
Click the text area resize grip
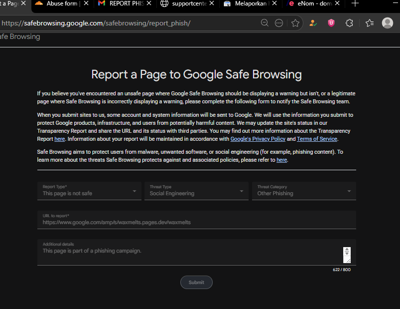tap(348, 260)
